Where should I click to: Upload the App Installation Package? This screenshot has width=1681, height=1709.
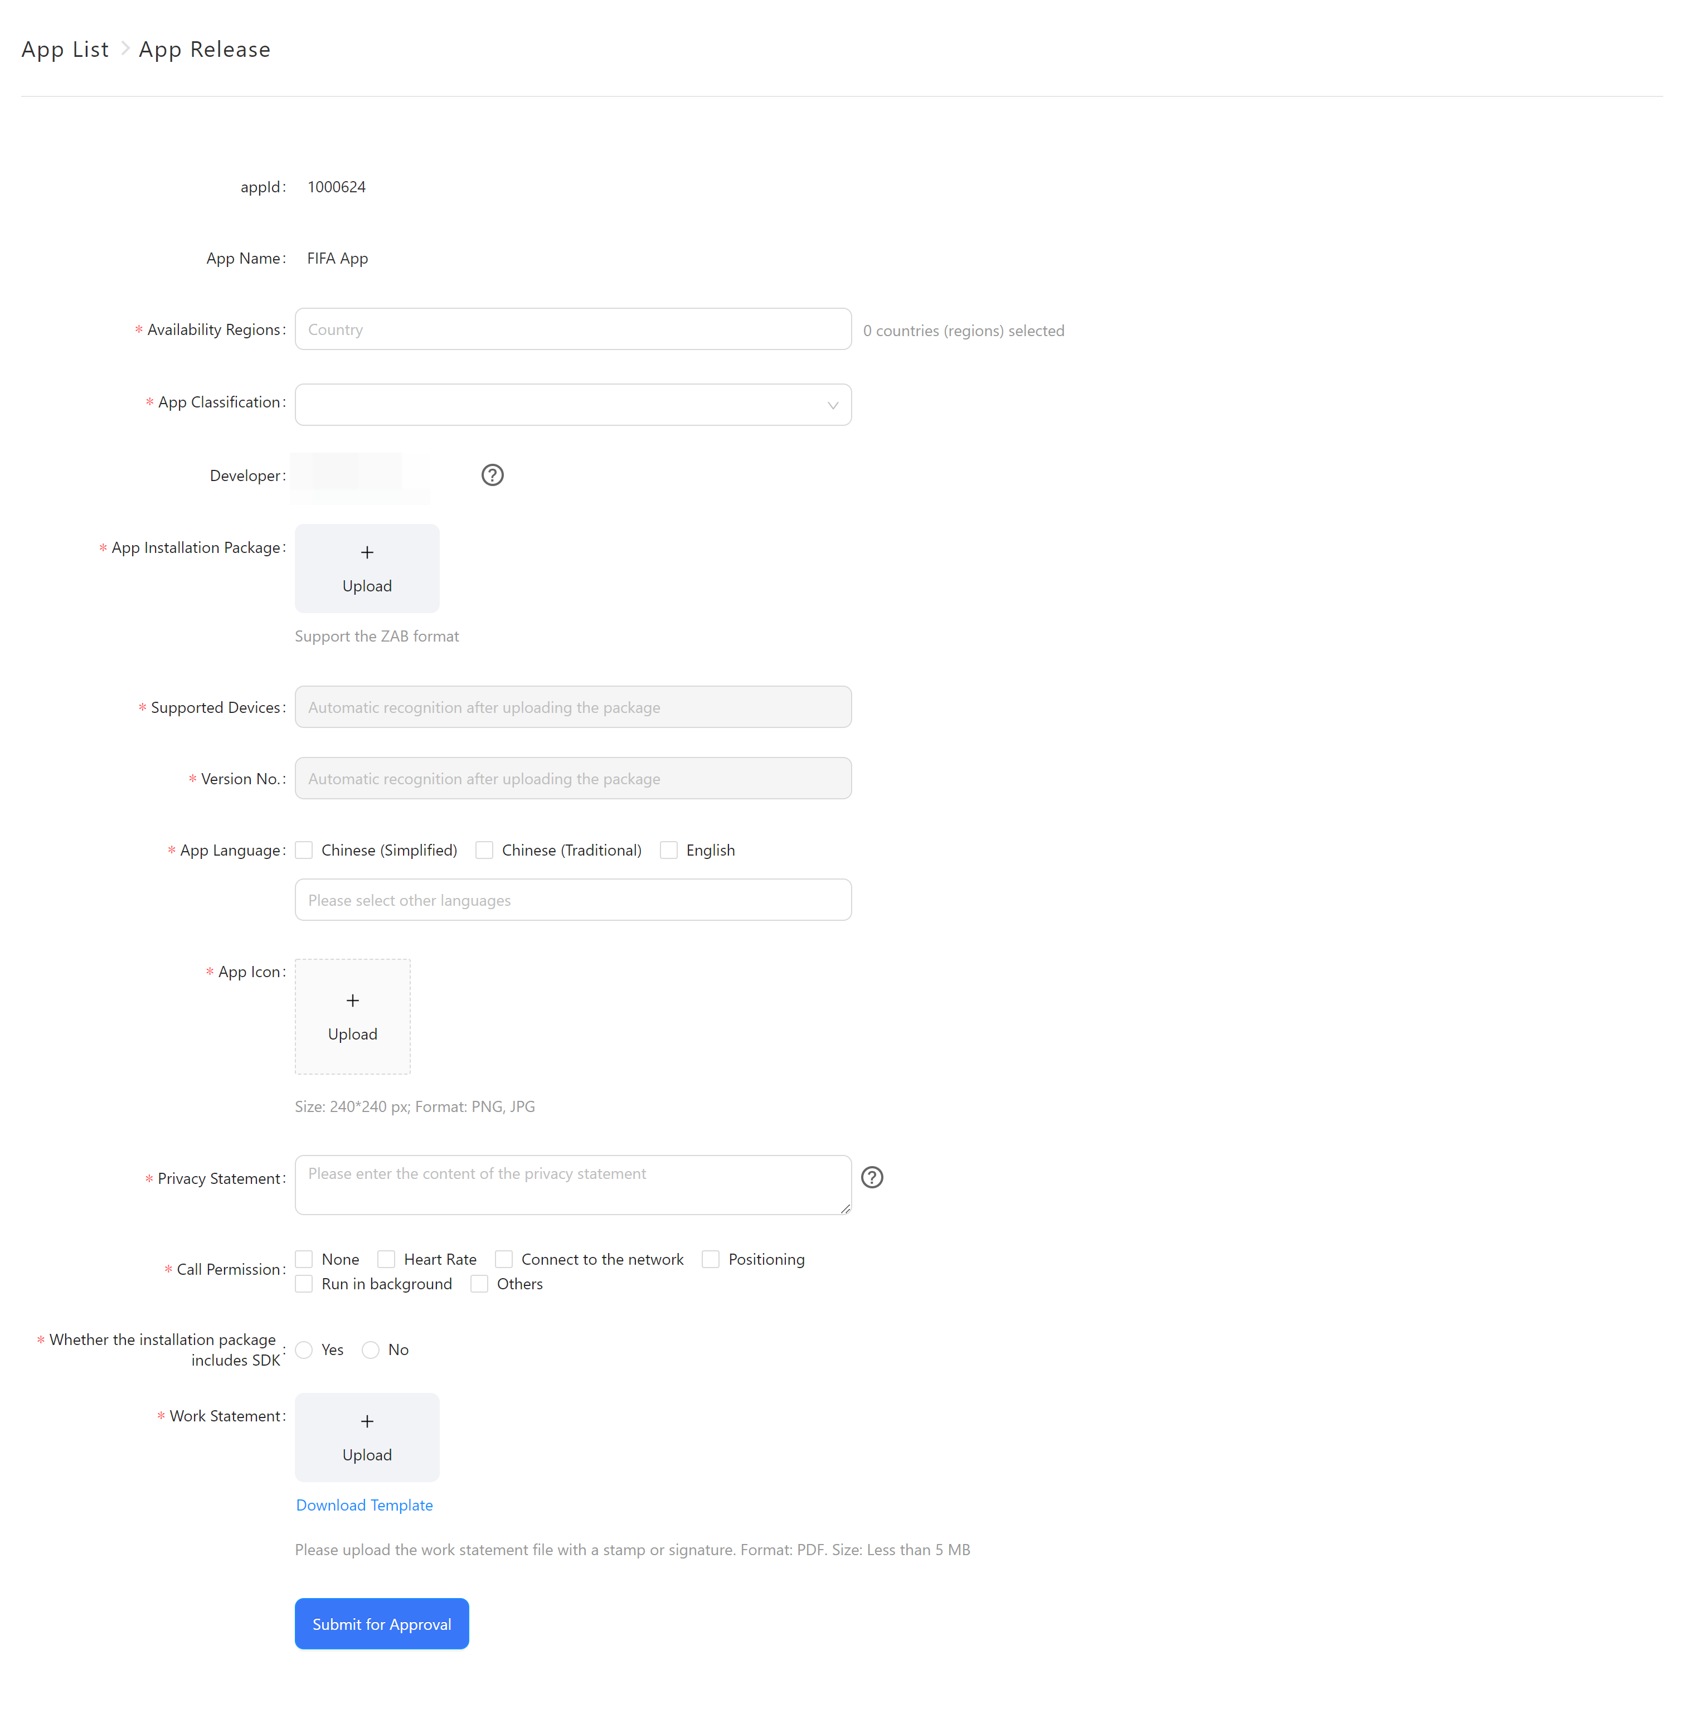click(x=366, y=567)
